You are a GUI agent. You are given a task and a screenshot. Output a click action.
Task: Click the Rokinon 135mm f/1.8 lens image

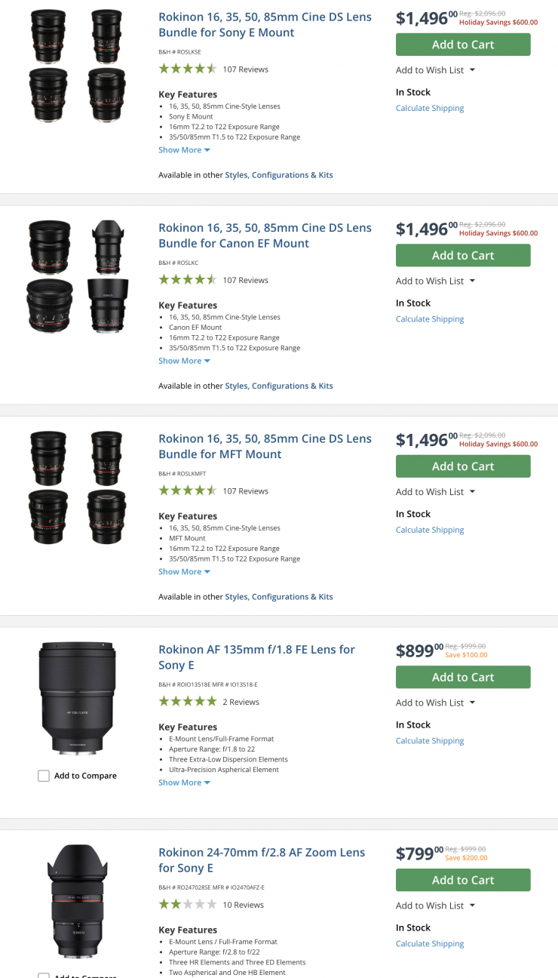(x=78, y=697)
